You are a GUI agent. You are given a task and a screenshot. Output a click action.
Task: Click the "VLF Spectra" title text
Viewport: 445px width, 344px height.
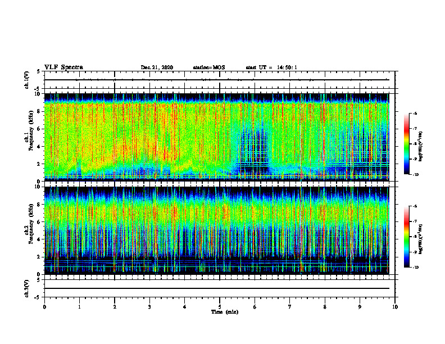point(63,67)
